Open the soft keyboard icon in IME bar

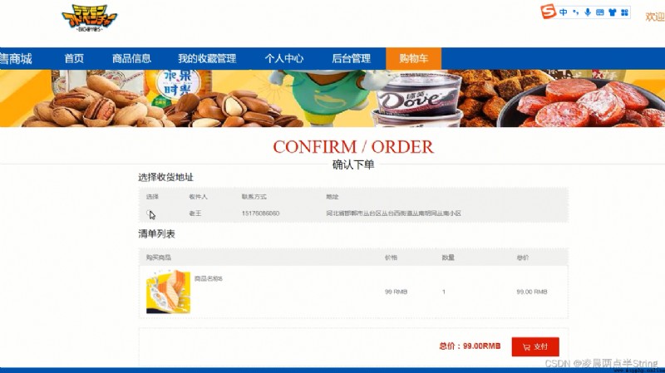(x=599, y=12)
